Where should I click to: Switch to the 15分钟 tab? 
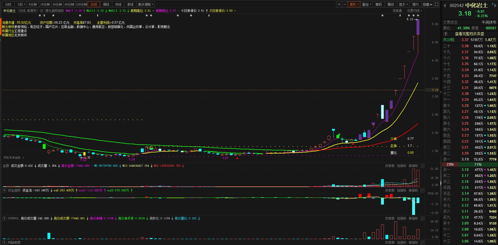[x=45, y=4]
